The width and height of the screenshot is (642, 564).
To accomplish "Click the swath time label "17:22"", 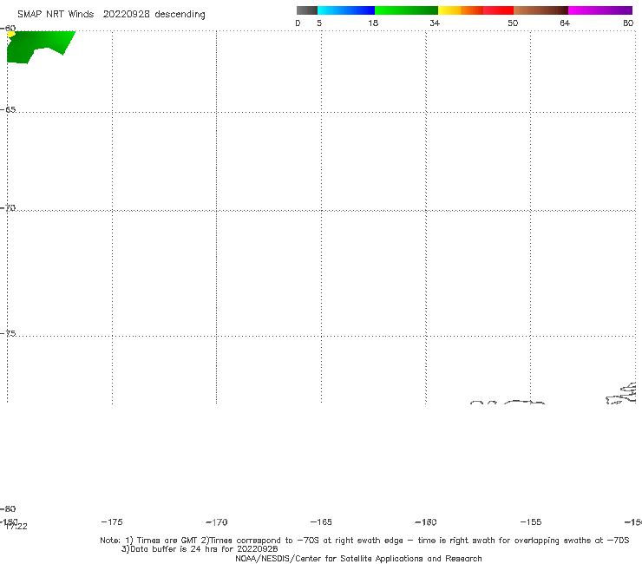I will coord(16,527).
